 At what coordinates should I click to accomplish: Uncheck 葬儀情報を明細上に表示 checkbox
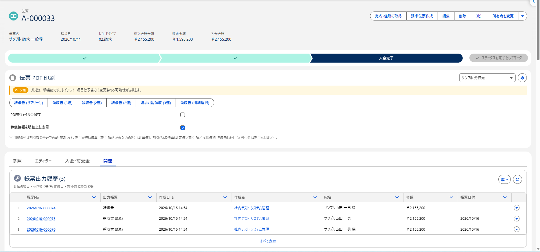(183, 128)
